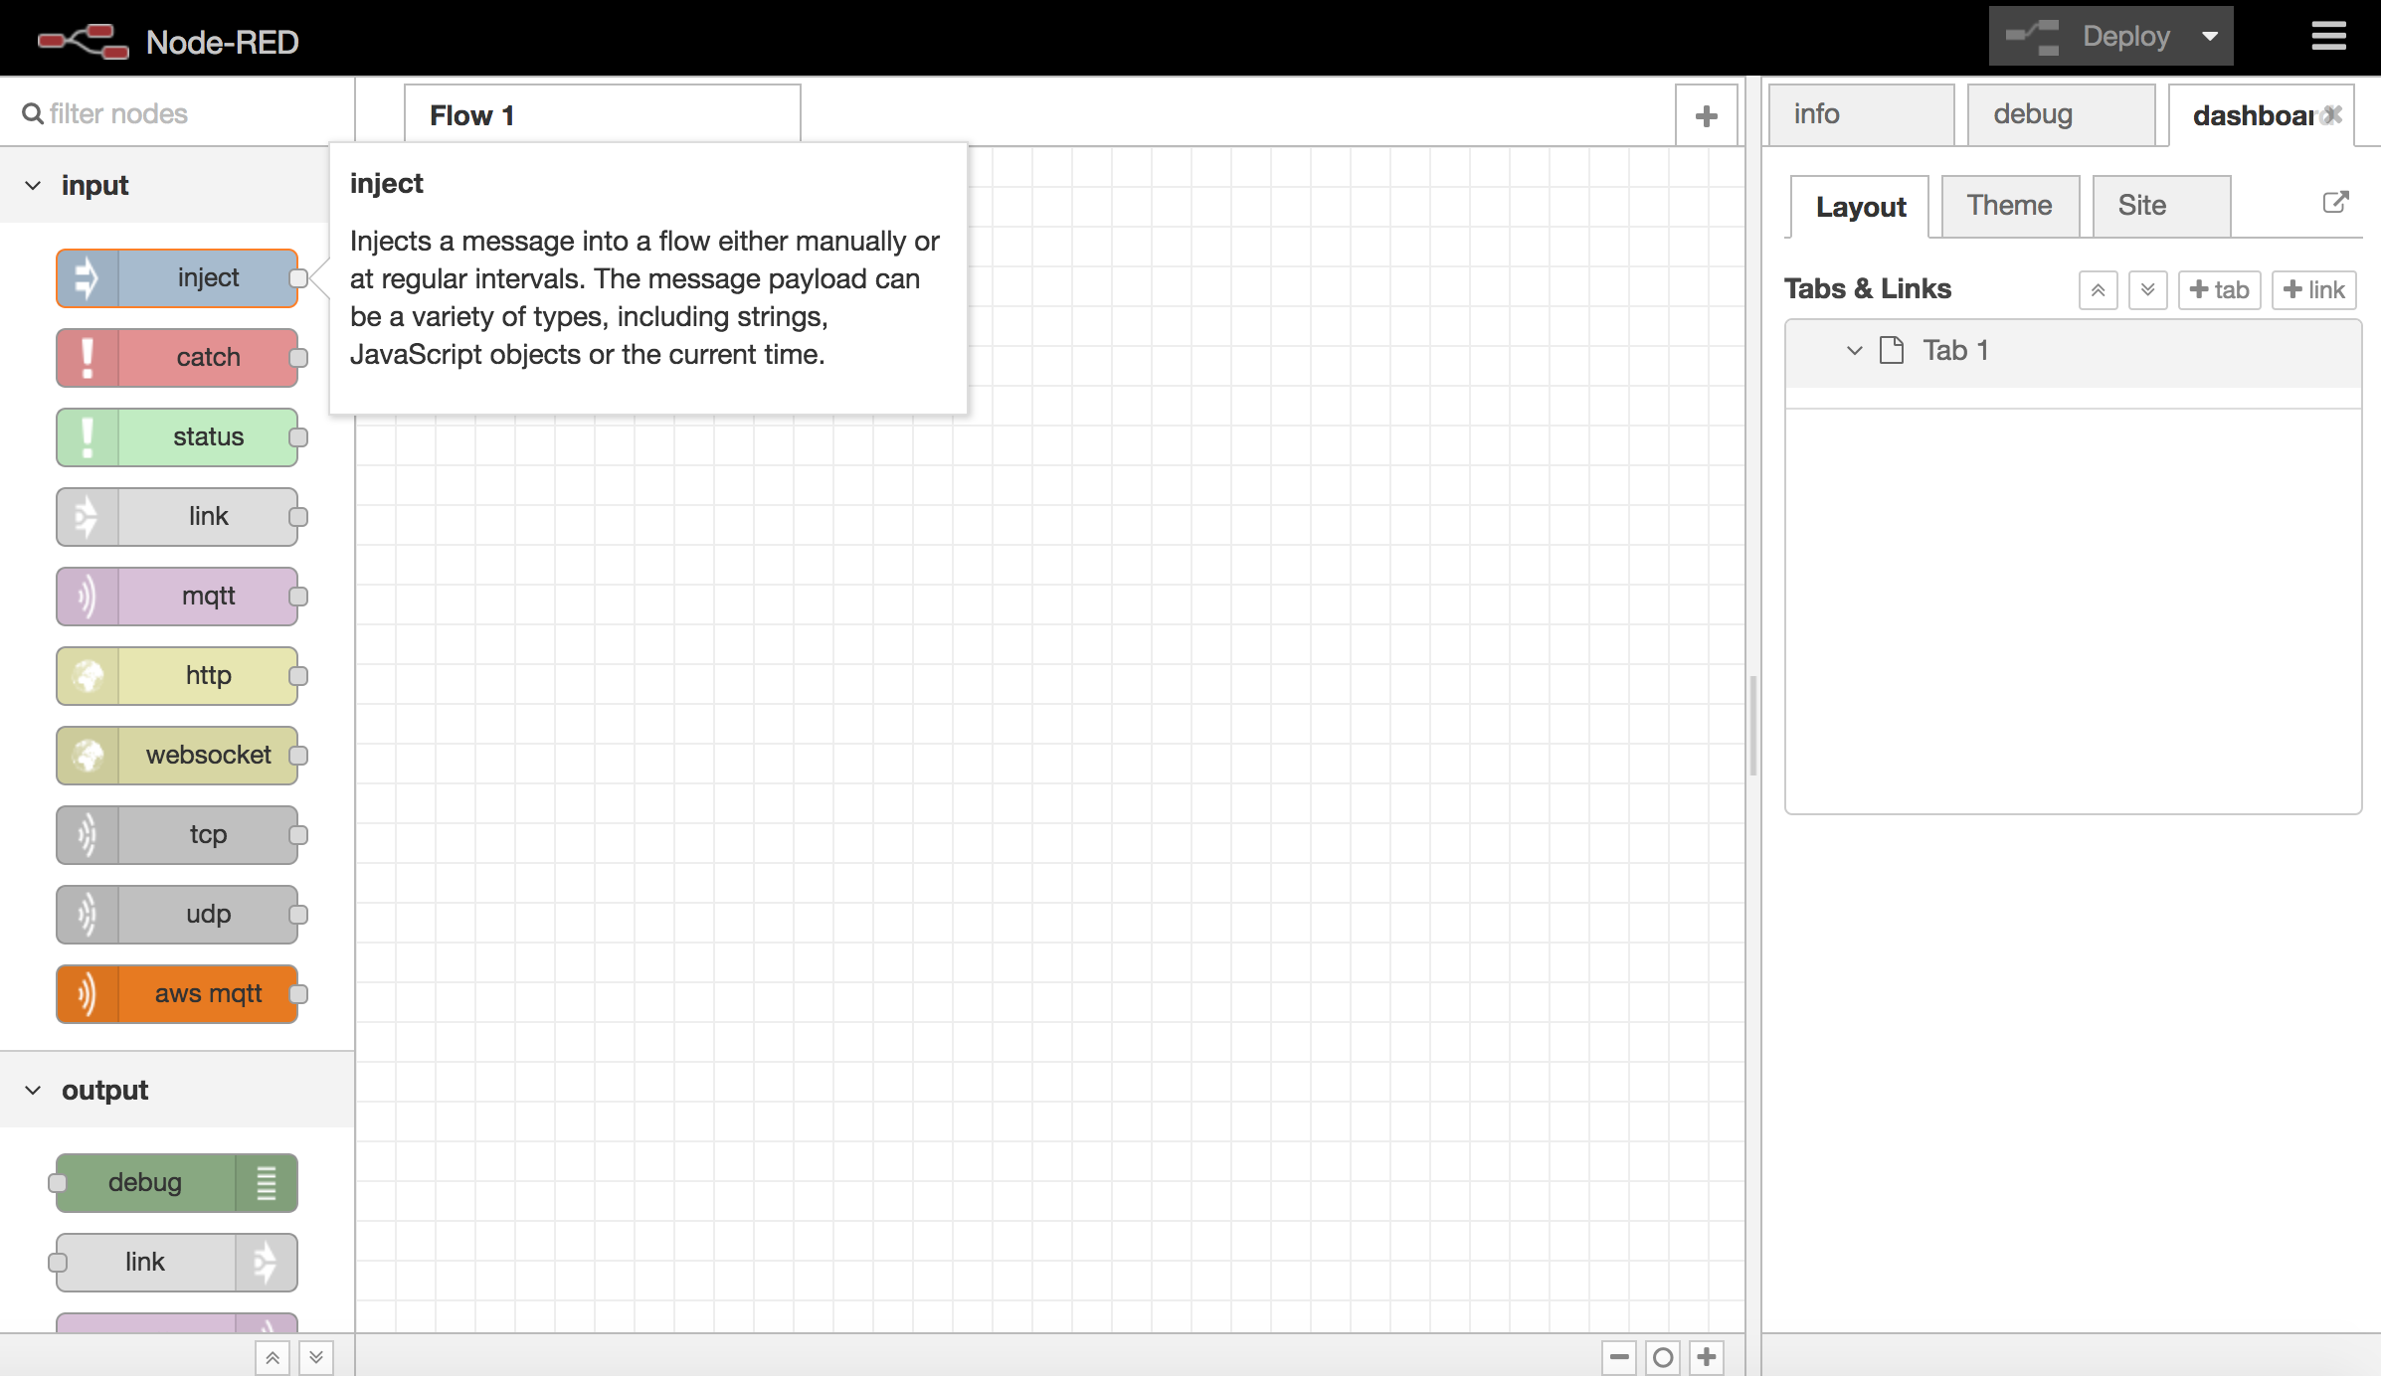Switch to the debug sidebar tab
This screenshot has width=2381, height=1376.
click(2061, 114)
